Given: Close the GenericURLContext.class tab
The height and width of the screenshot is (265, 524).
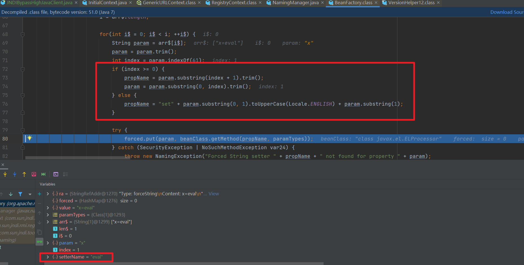Looking at the screenshot, I should (x=200, y=3).
